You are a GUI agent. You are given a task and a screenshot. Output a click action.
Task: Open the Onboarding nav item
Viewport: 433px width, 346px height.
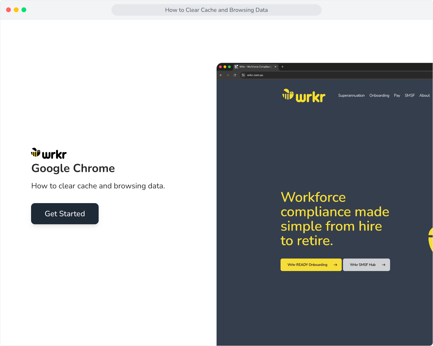[379, 95]
